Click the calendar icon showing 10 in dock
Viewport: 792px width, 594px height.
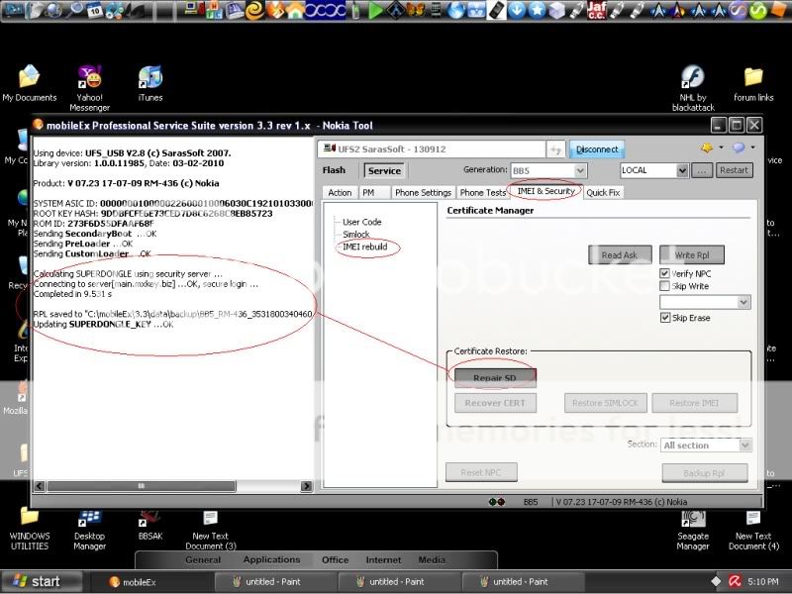[x=94, y=11]
